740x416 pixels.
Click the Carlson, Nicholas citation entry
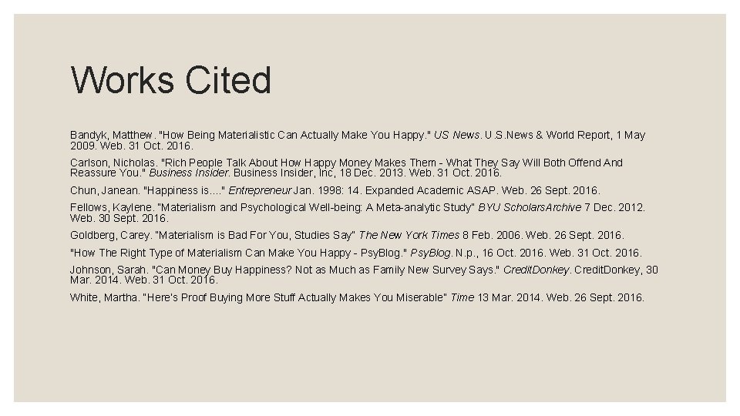tap(346, 167)
